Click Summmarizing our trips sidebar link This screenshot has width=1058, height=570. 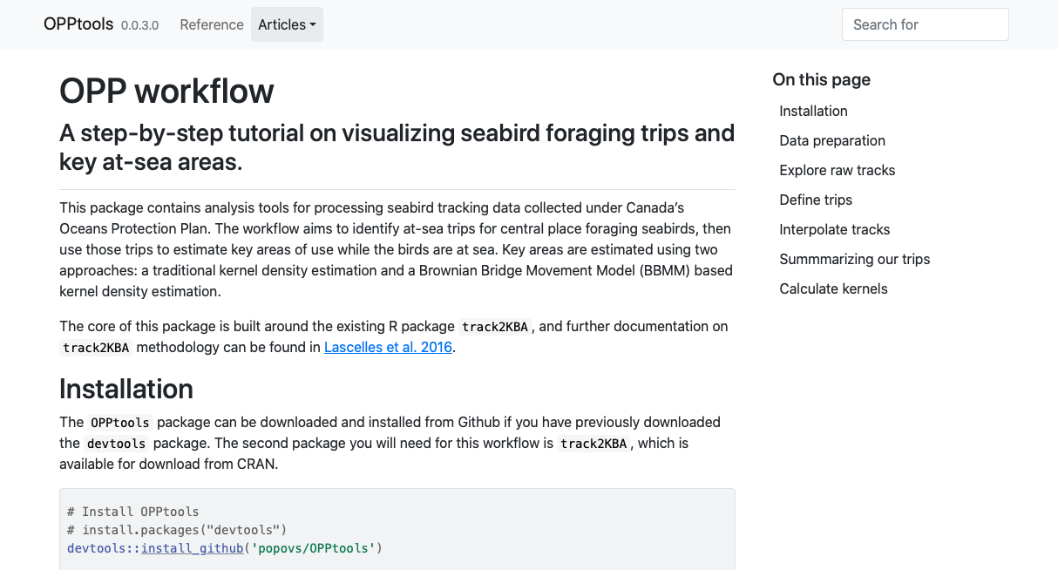tap(854, 259)
